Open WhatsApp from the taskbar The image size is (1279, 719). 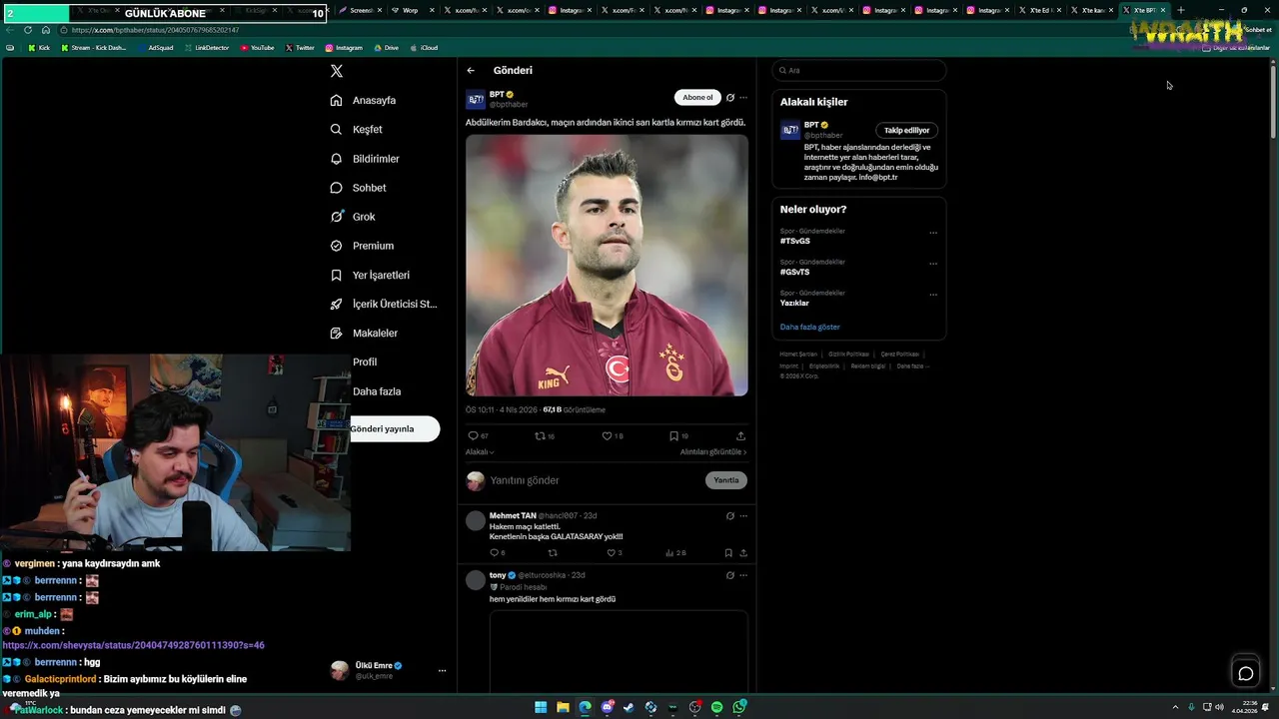739,707
